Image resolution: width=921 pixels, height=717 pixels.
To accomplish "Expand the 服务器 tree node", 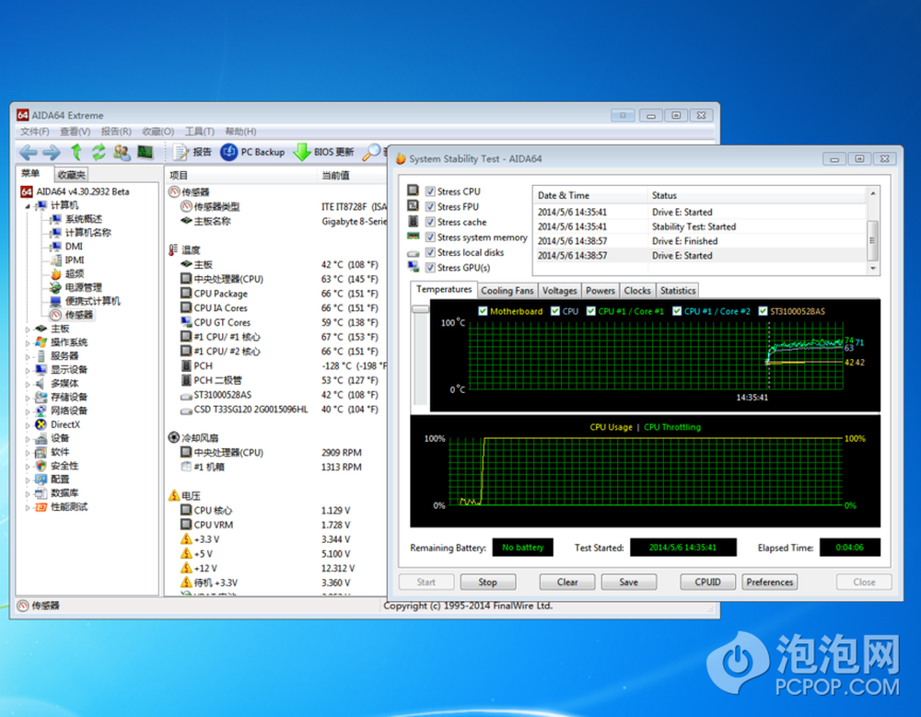I will (27, 356).
